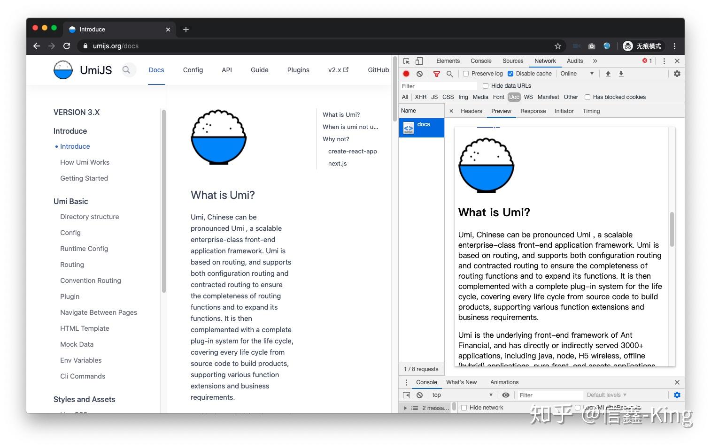Toggle the DevTools device toolbar icon
This screenshot has width=711, height=448.
click(419, 61)
